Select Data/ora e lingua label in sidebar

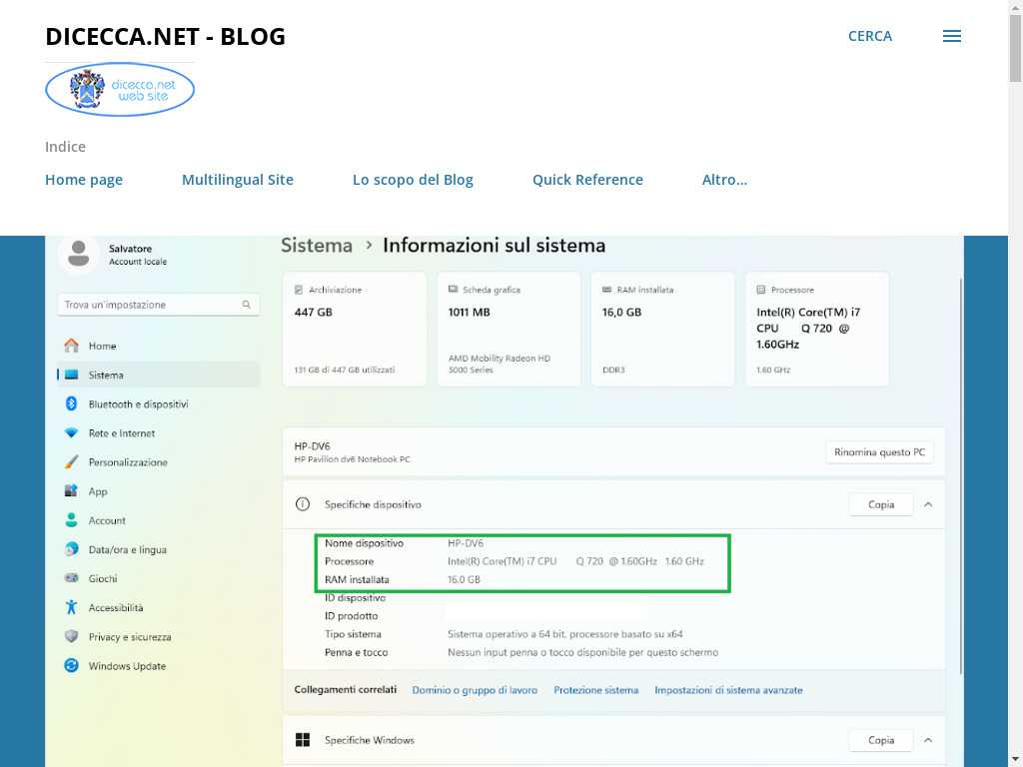coord(127,550)
